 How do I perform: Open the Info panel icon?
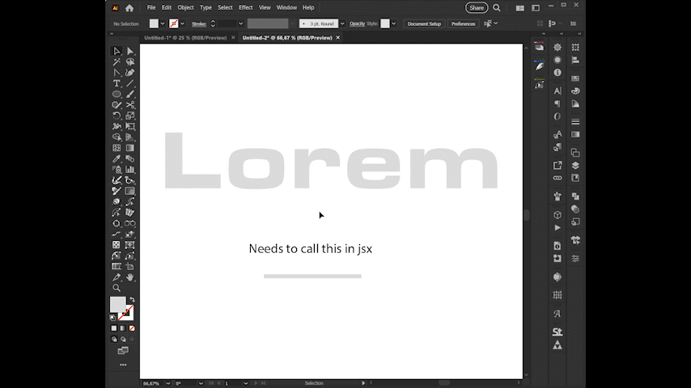pyautogui.click(x=557, y=72)
